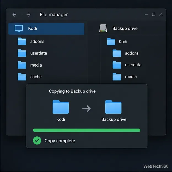Open media folder on Backup drive
The height and width of the screenshot is (172, 172).
pos(125,77)
